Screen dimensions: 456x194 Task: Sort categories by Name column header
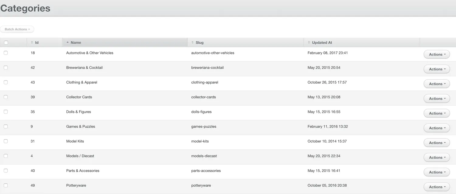click(x=76, y=43)
